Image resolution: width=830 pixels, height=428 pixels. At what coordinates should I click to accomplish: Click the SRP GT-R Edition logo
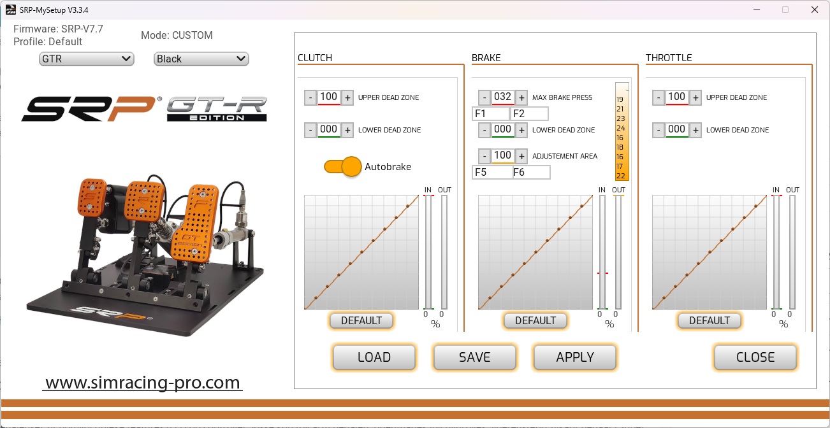tap(144, 110)
